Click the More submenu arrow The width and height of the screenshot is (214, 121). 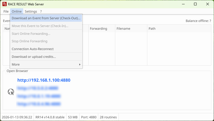point(80,65)
